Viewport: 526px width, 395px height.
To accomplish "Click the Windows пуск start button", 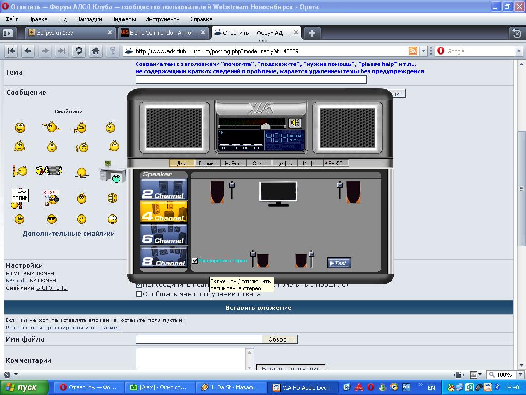I will (24, 387).
